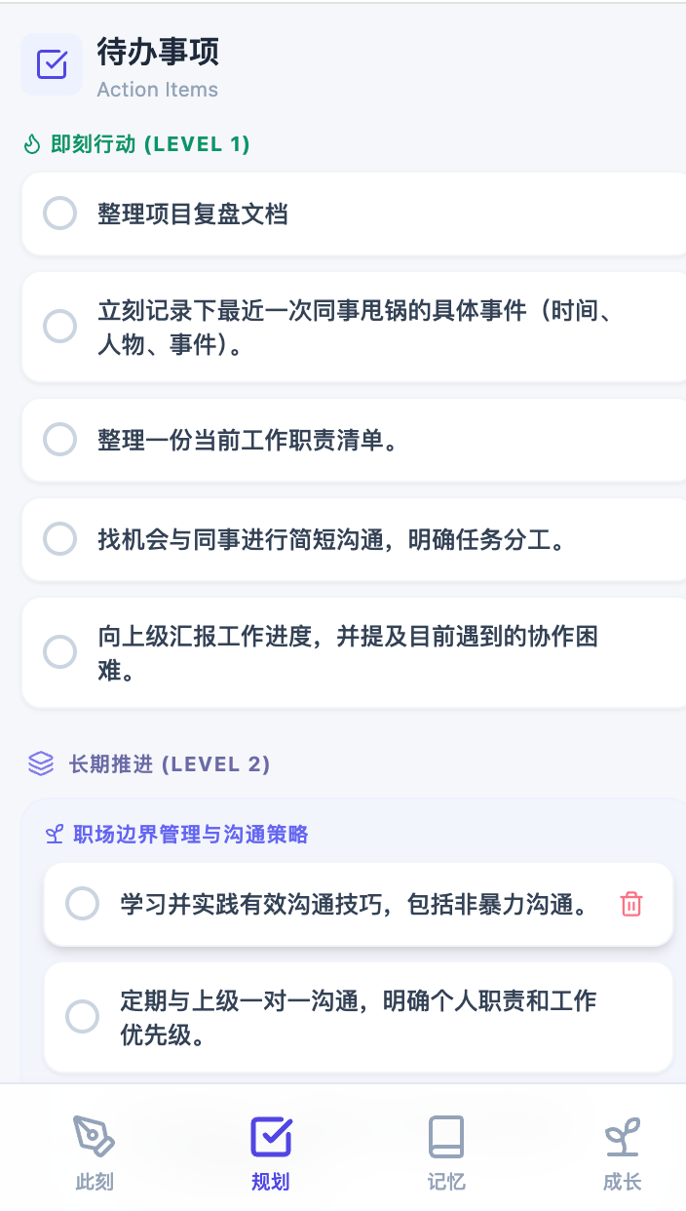Click the sprout icon before 职场边界管理与沟通策略
Viewport: 686px width, 1211px height.
coord(55,835)
